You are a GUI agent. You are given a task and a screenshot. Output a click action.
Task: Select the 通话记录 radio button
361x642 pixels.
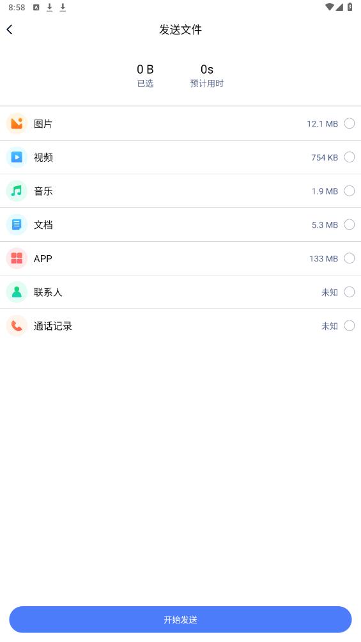click(349, 326)
